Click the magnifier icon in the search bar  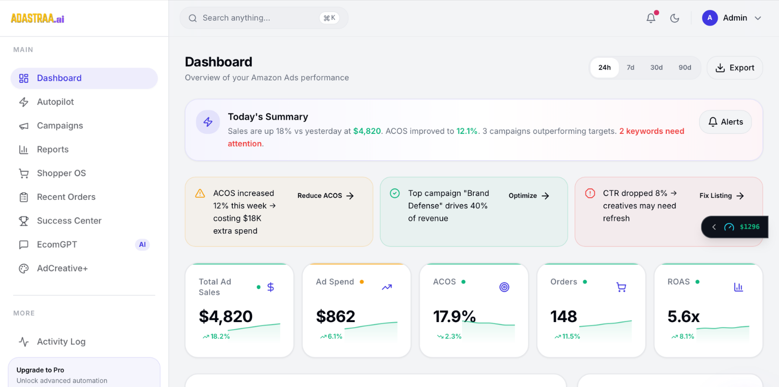[193, 18]
